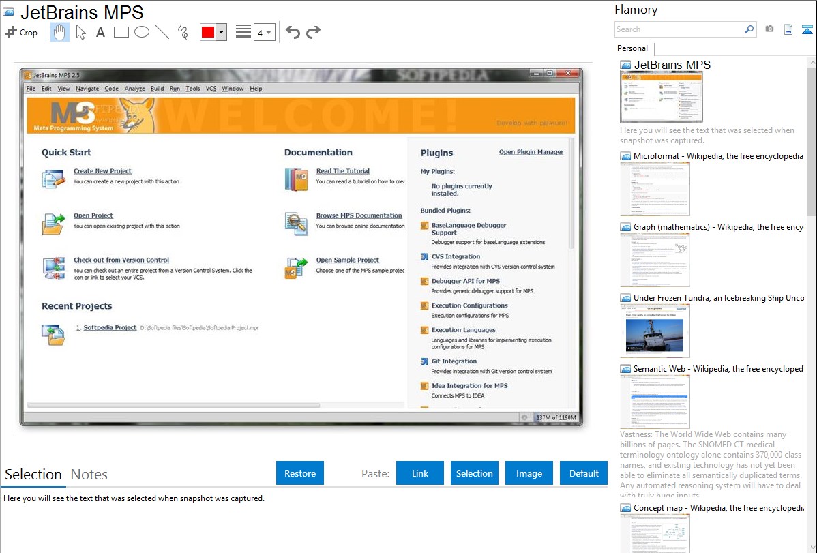
Task: Click the Softpedia Project link
Action: 110,328
